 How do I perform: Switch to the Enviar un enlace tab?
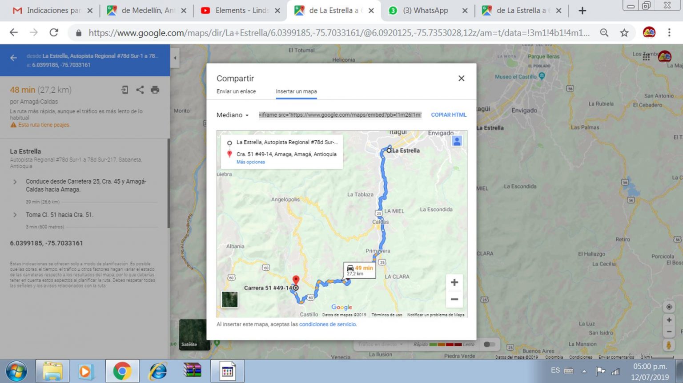[236, 91]
